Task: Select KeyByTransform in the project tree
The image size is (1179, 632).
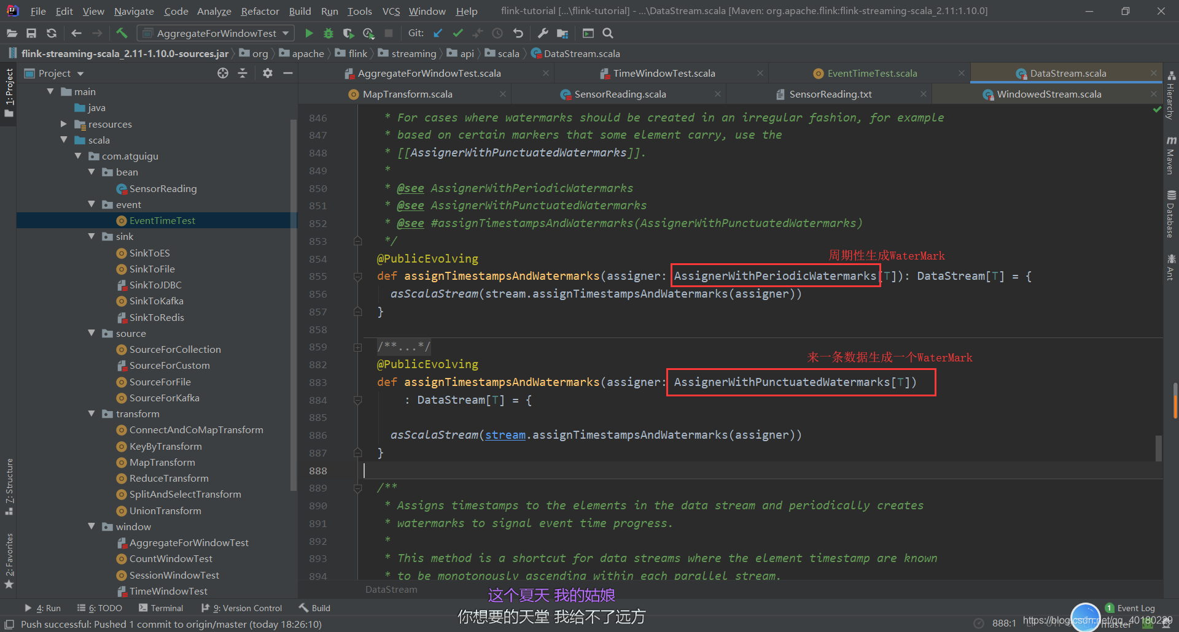Action: tap(165, 446)
